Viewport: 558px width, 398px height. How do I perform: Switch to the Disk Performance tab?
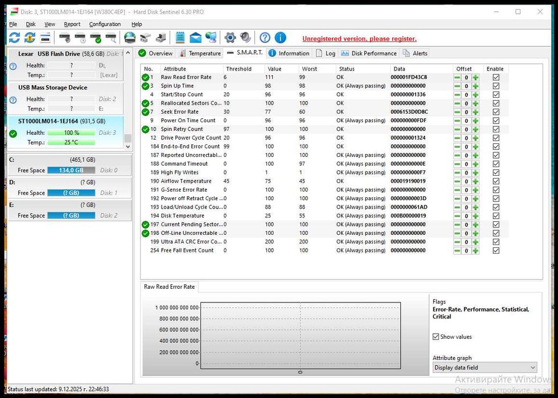[369, 53]
